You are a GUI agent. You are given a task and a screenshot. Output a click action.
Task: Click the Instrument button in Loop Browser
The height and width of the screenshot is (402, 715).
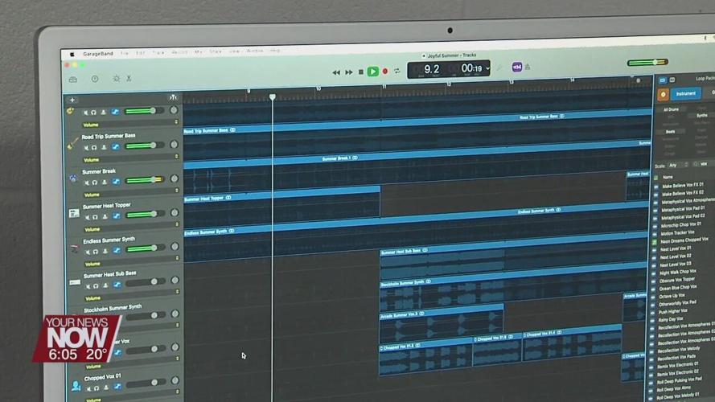[685, 93]
